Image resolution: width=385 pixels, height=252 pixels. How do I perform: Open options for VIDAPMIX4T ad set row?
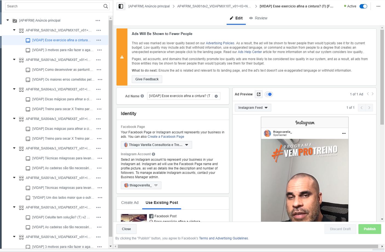click(99, 237)
